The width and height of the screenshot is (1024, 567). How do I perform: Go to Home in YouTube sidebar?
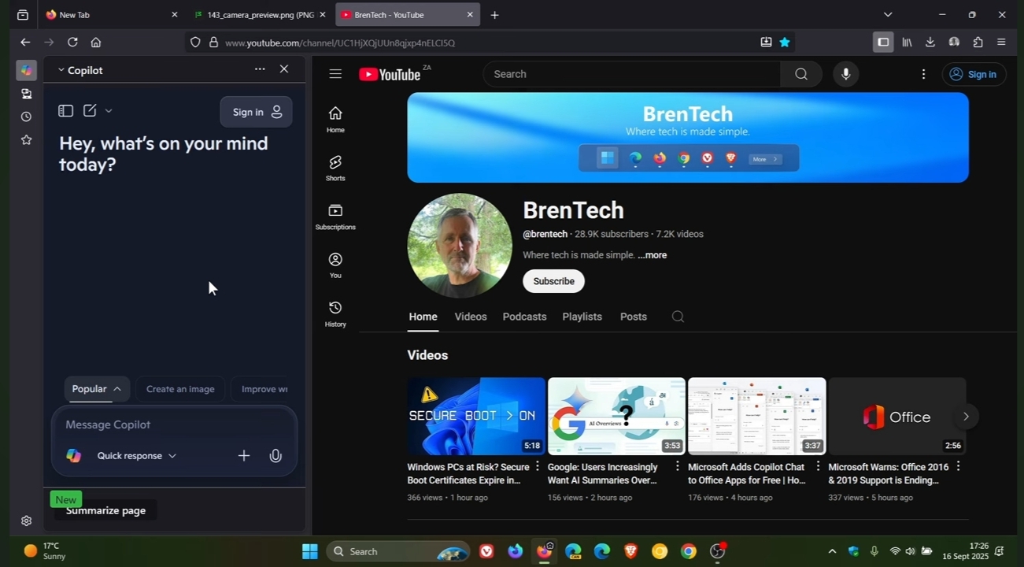tap(335, 119)
